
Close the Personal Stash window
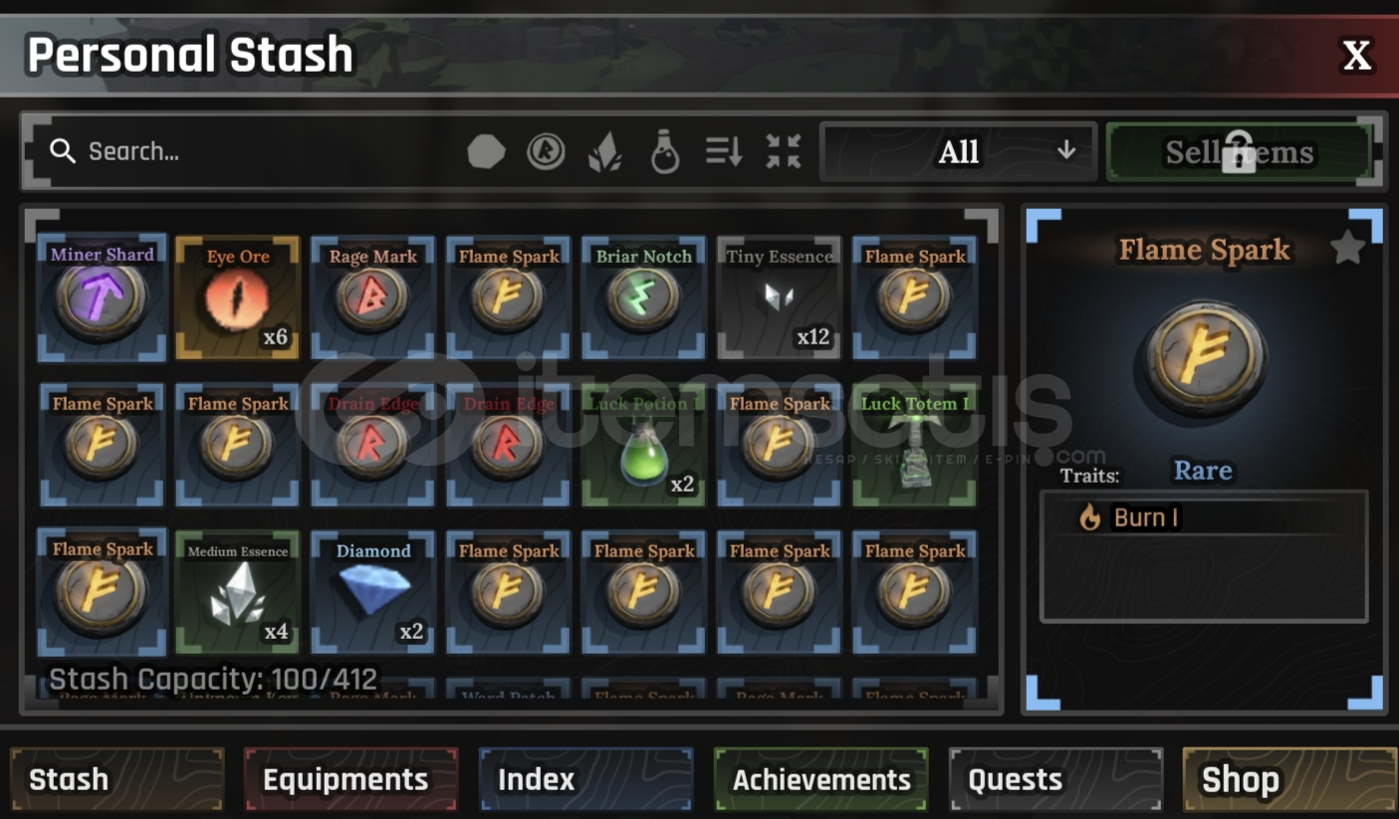click(1357, 56)
